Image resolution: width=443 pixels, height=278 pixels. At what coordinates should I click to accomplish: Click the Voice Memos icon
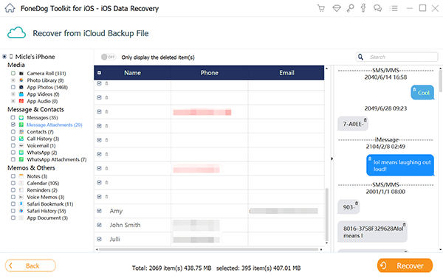(x=21, y=197)
